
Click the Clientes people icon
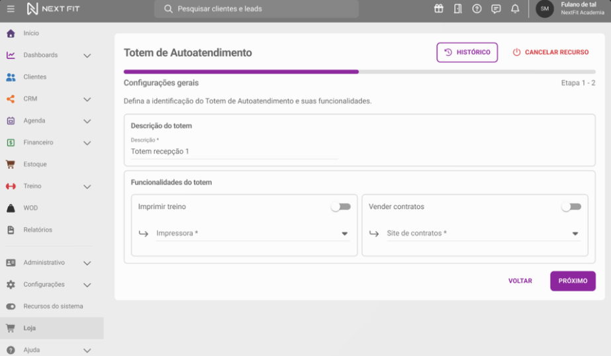click(x=11, y=77)
